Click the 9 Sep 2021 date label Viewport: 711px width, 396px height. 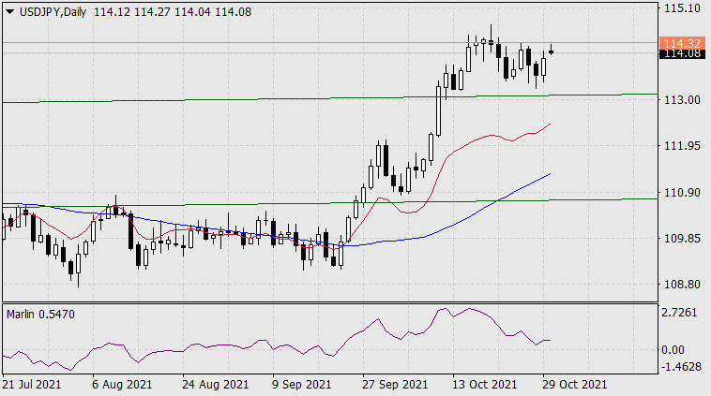coord(302,385)
